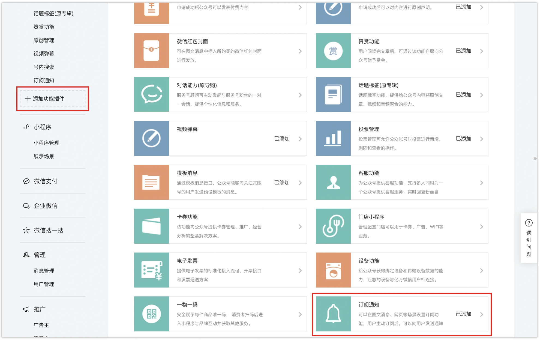Go to 展示场景 in the sidebar
This screenshot has height=340, width=540.
[44, 156]
